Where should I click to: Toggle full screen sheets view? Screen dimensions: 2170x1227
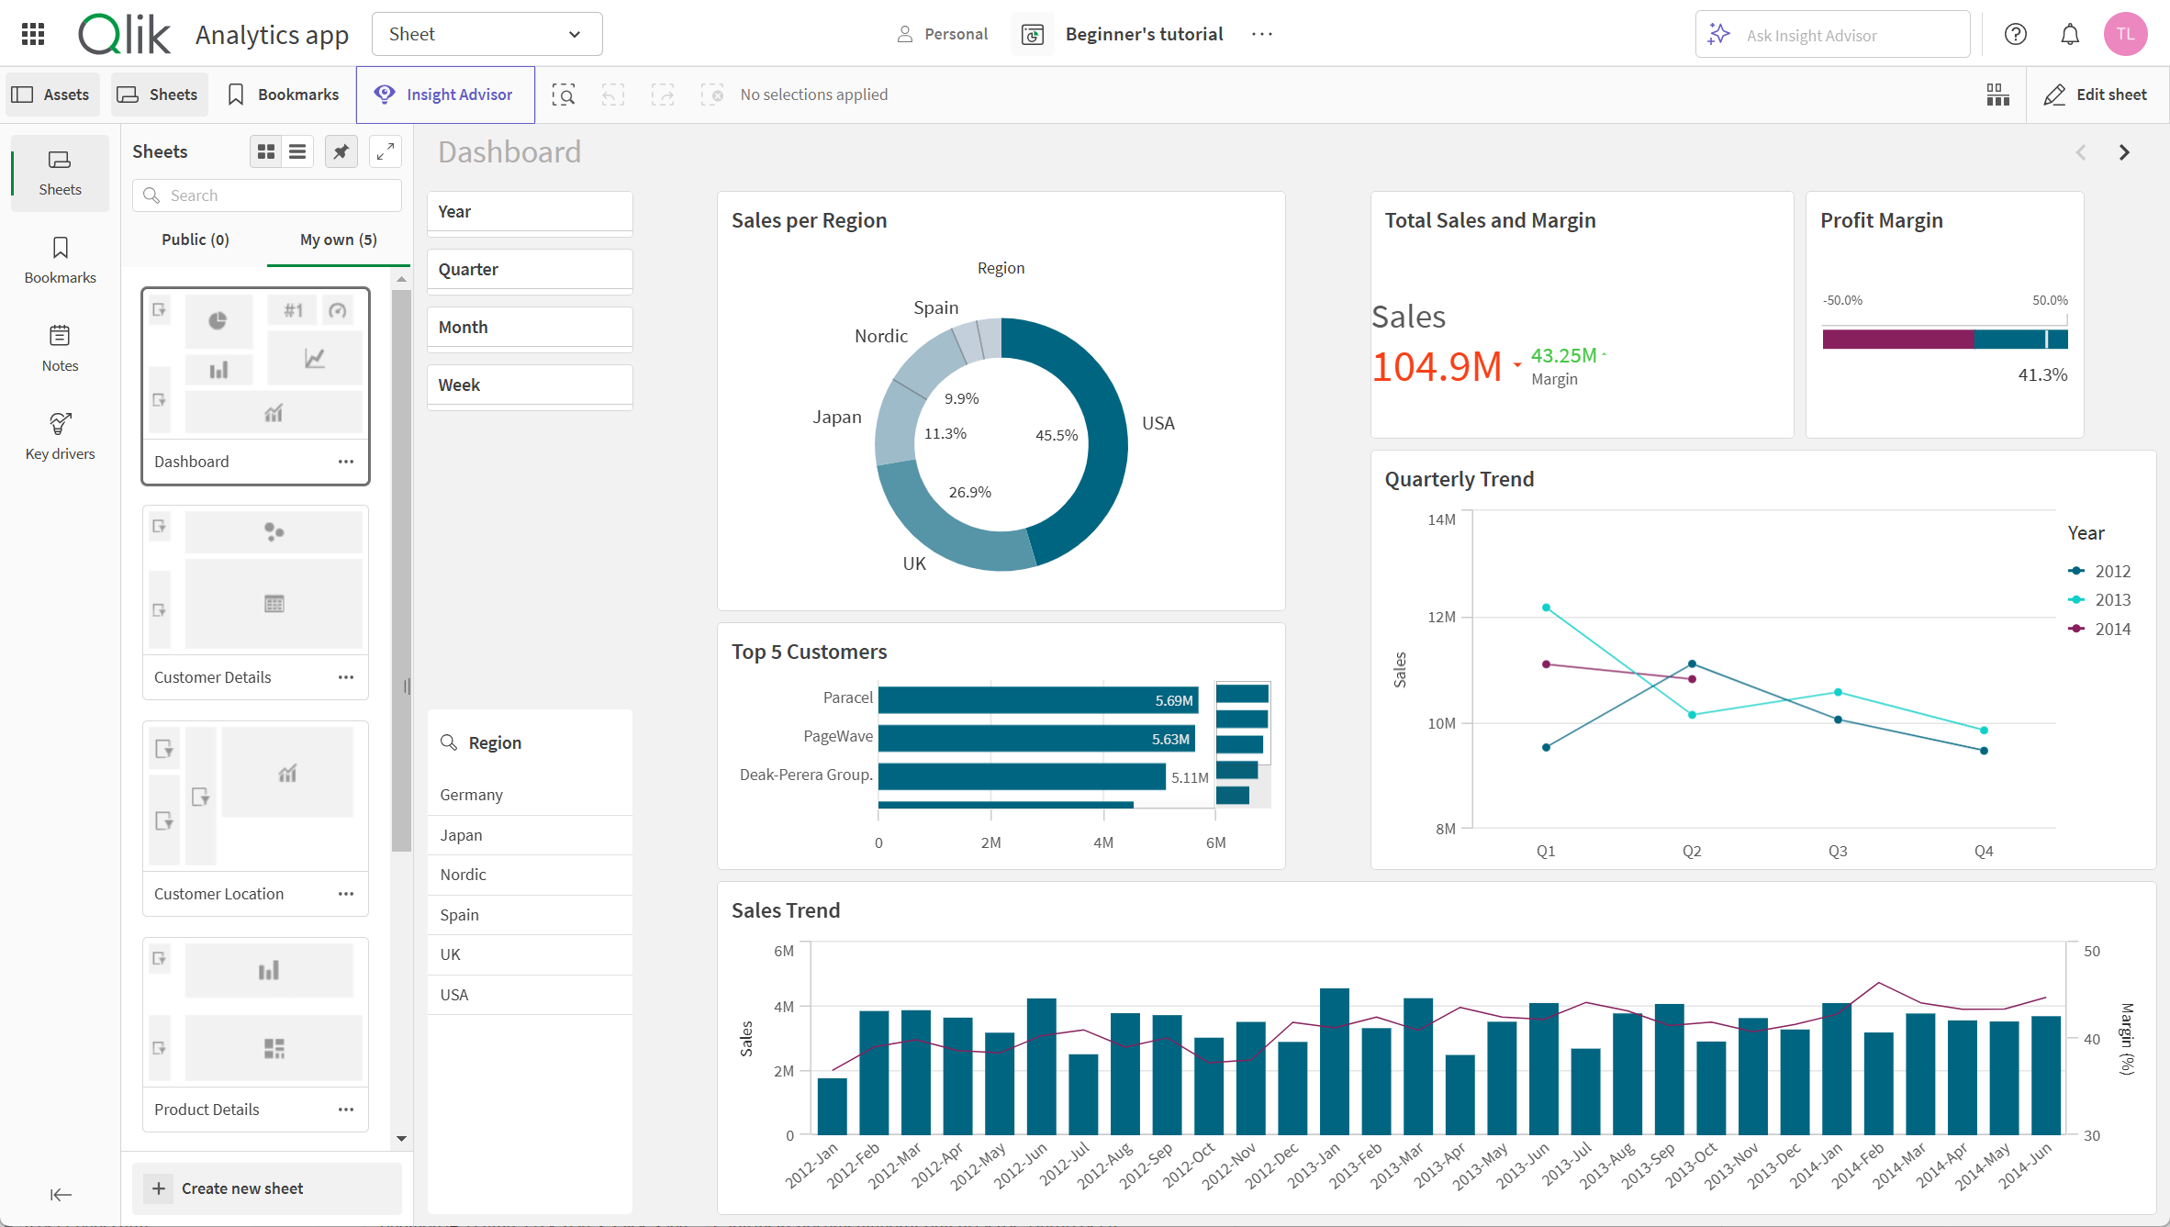(x=386, y=152)
